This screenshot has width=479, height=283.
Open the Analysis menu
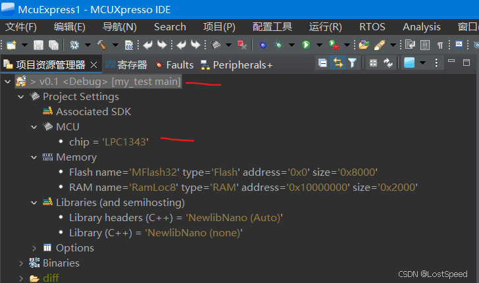422,27
